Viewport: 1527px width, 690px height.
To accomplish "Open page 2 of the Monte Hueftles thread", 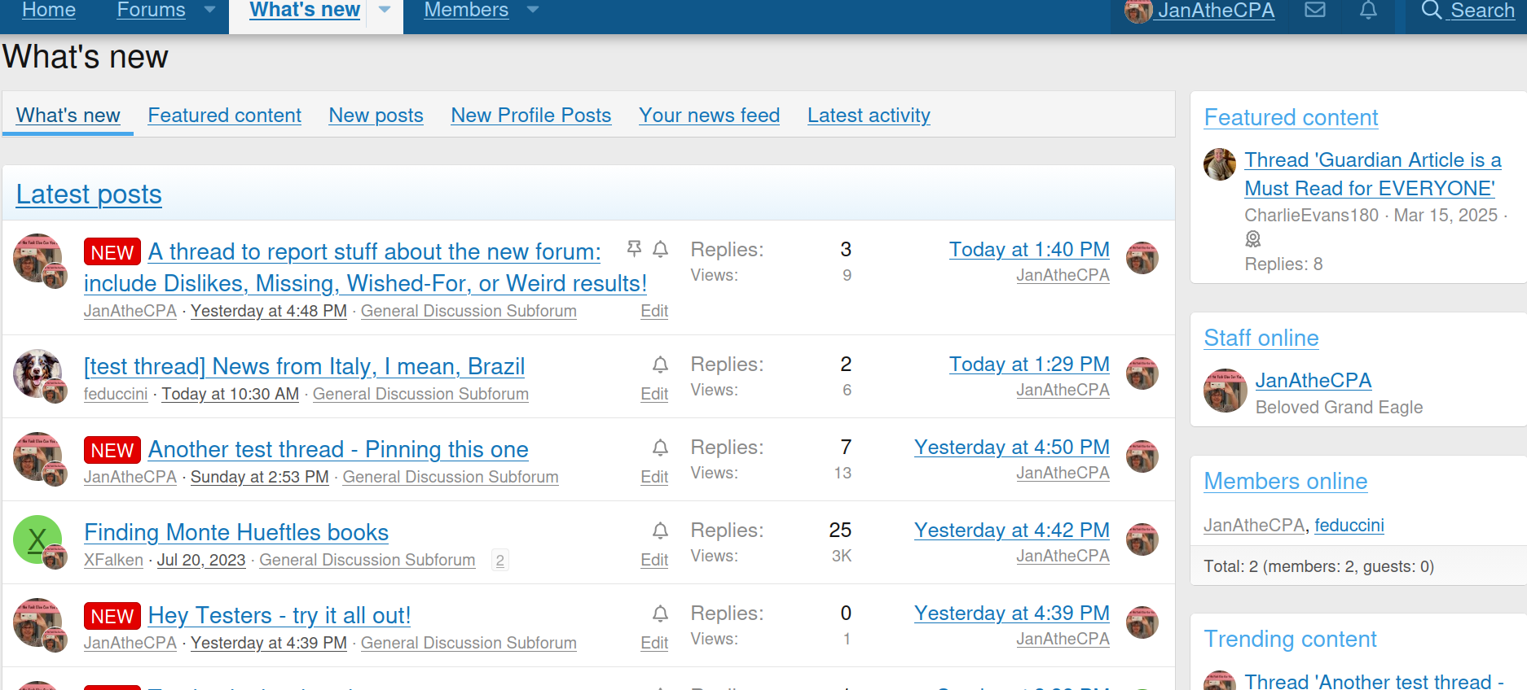I will click(499, 560).
